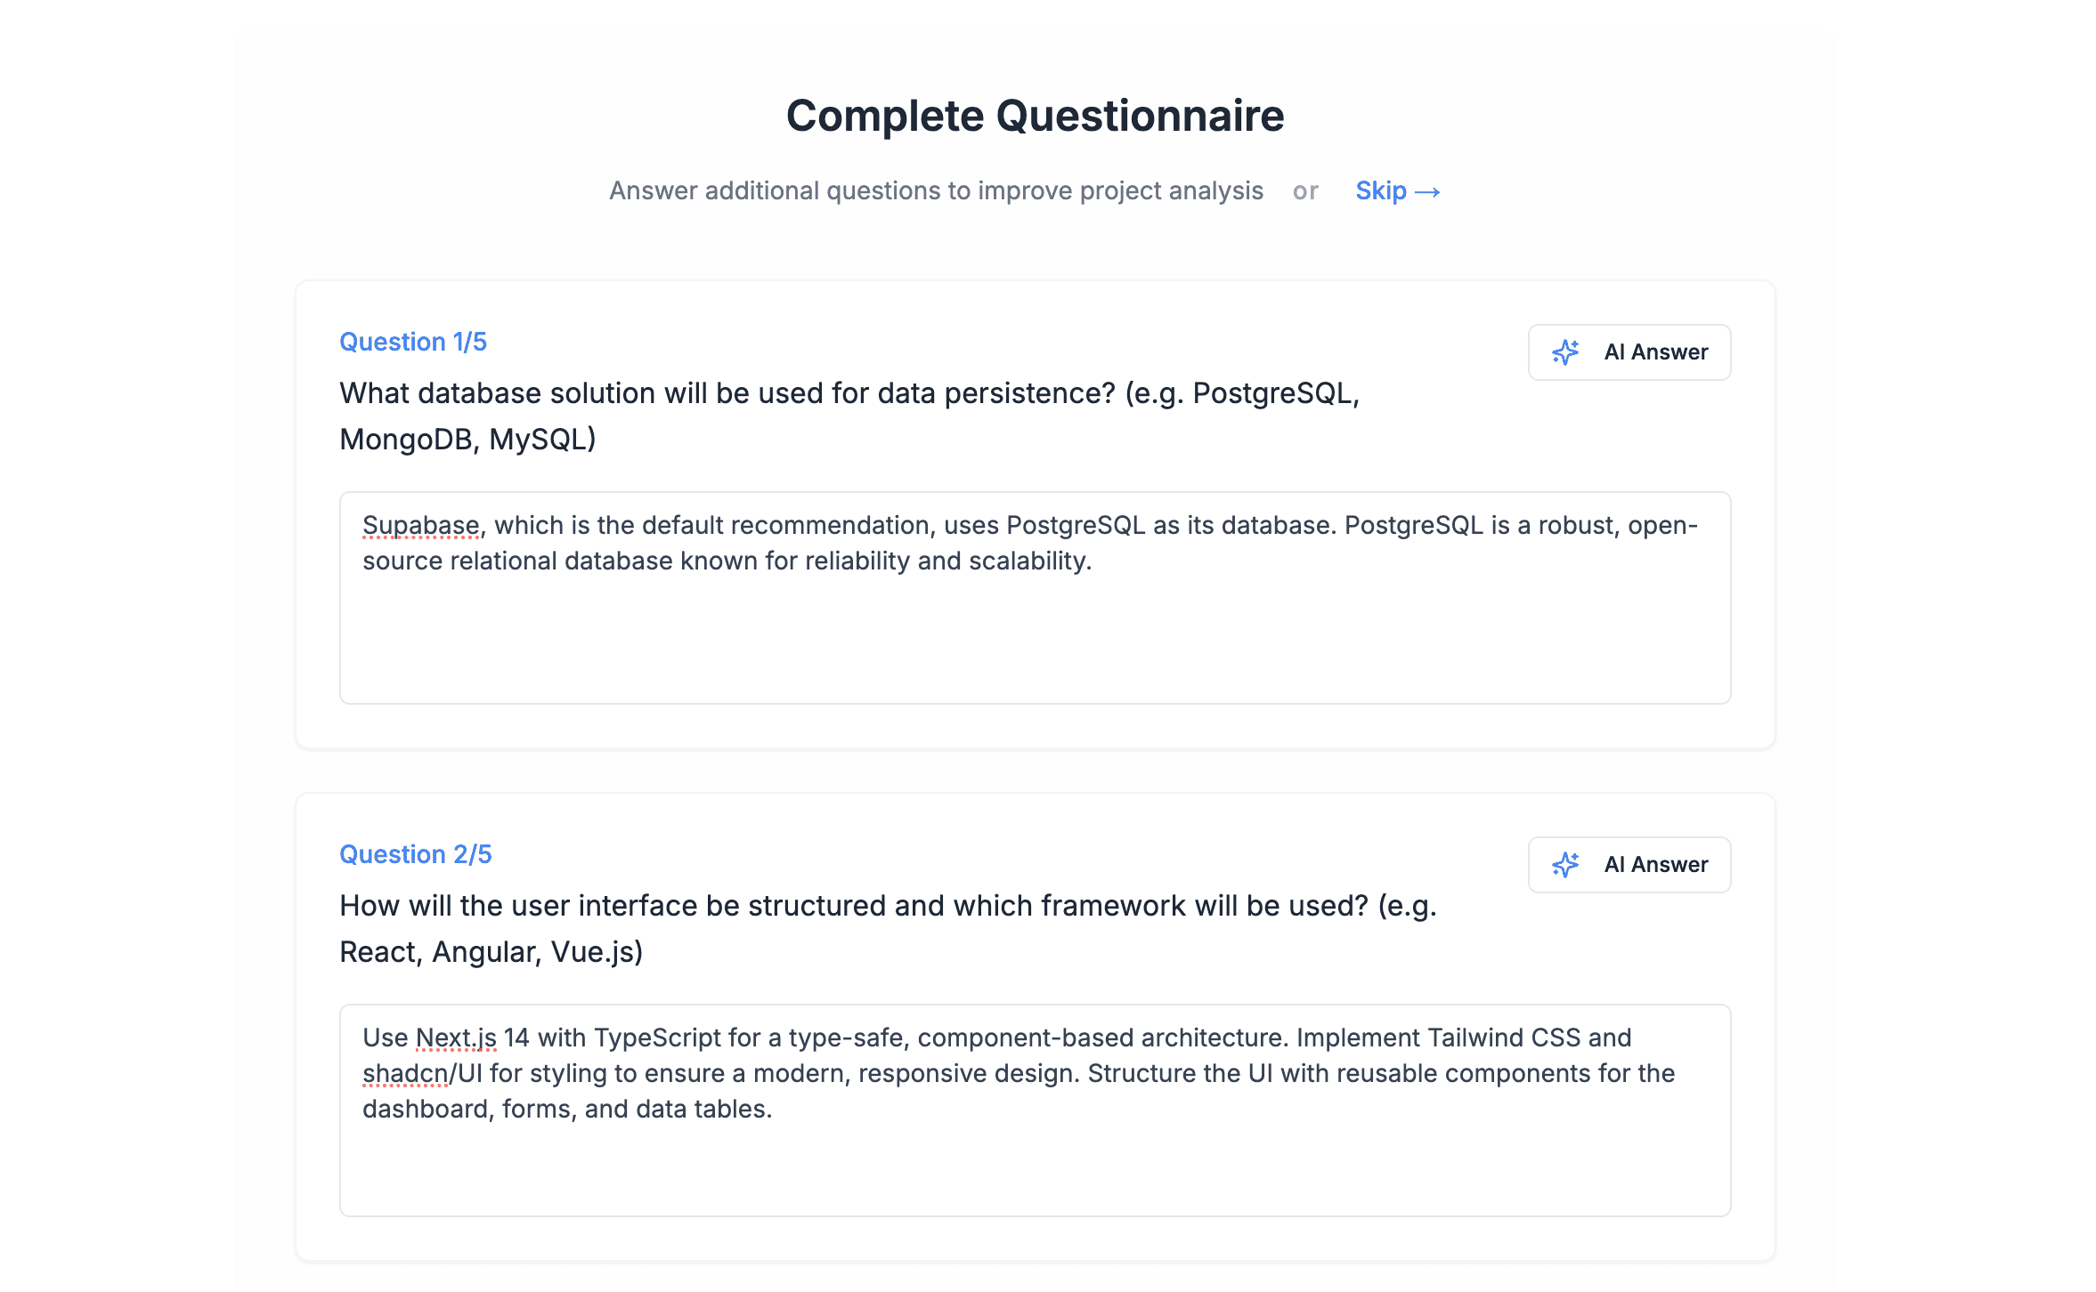Select the Question 1/5 label
Viewport: 2096px width, 1292px height.
tap(413, 342)
